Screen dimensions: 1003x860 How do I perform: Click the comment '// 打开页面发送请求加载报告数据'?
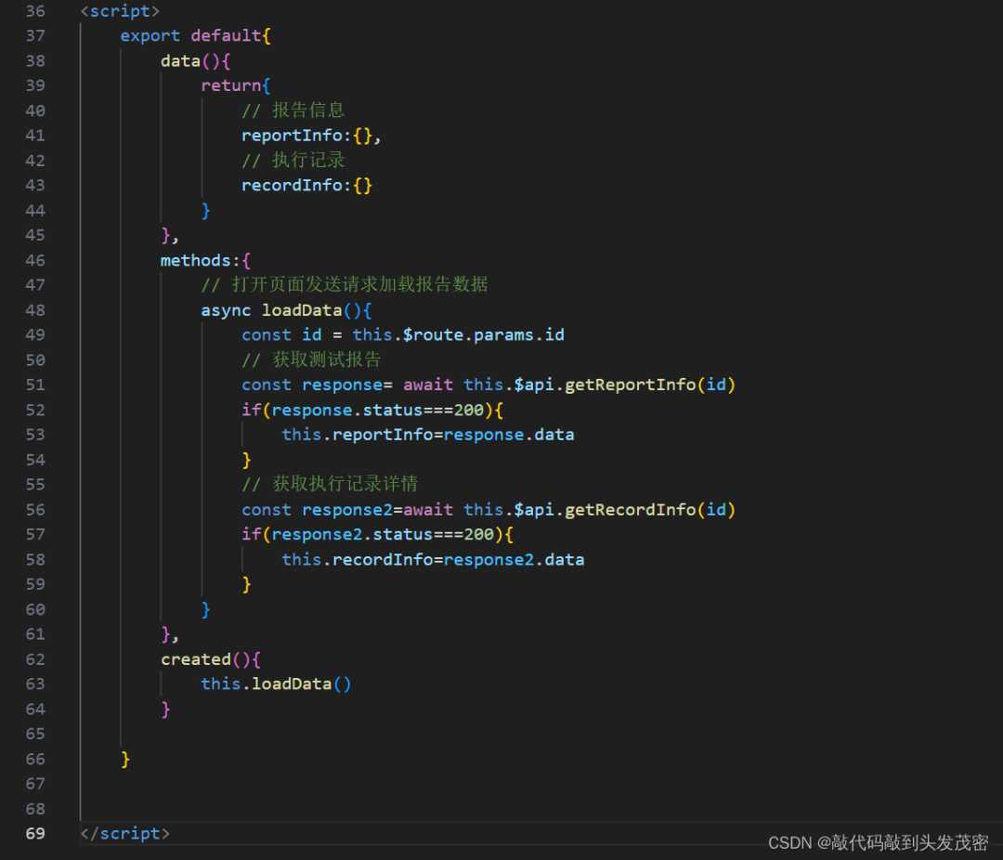345,285
